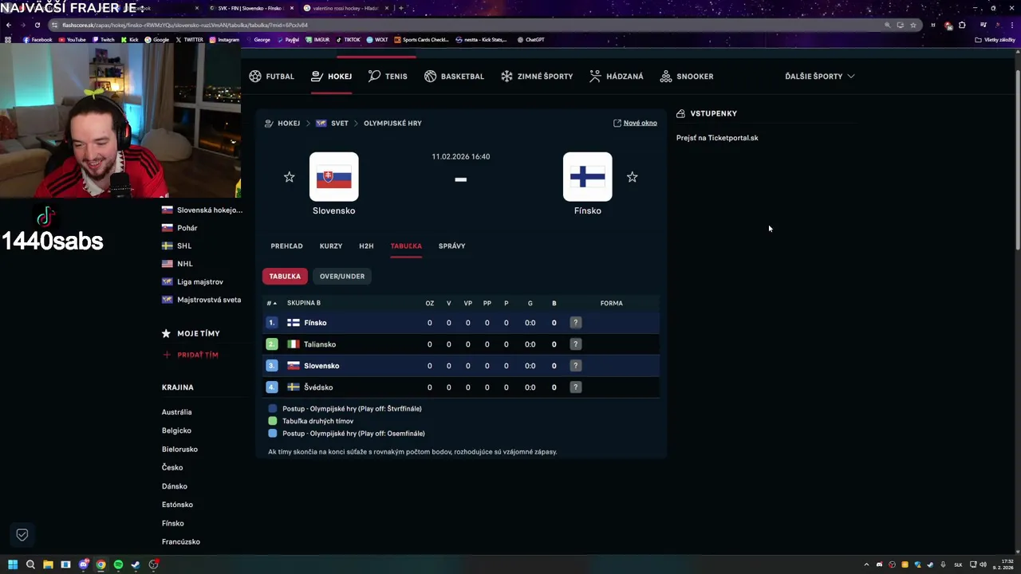Click the Fínsko team flag logo
The image size is (1021, 574).
(588, 177)
